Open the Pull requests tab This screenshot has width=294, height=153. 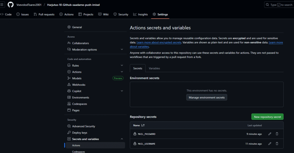[x=44, y=14]
